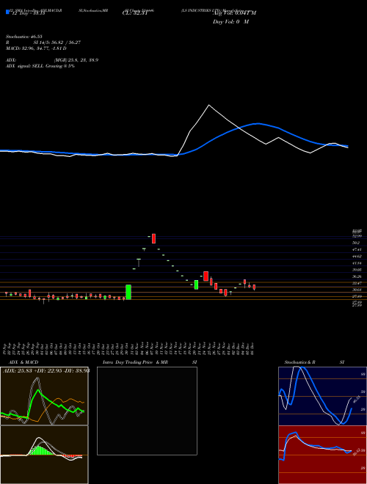
Task: Select the 30.68 price axis label
Action: pyautogui.click(x=357, y=290)
